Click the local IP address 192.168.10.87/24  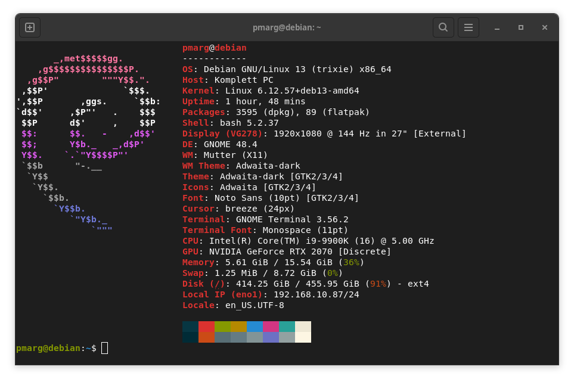click(x=317, y=294)
